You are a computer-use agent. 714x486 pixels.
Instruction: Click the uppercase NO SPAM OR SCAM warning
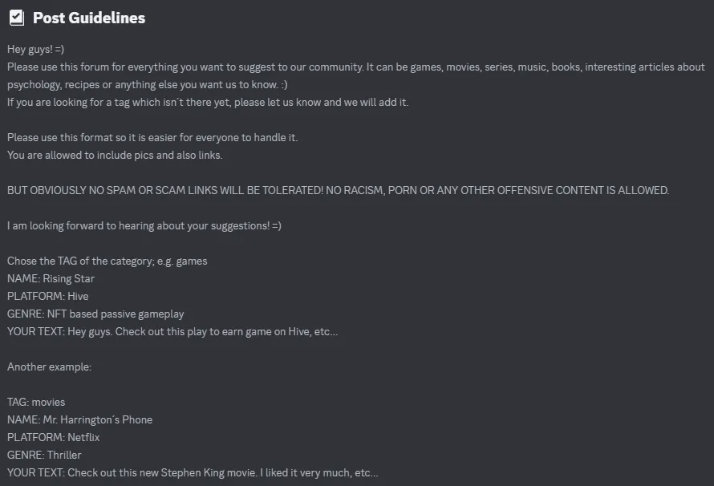338,190
